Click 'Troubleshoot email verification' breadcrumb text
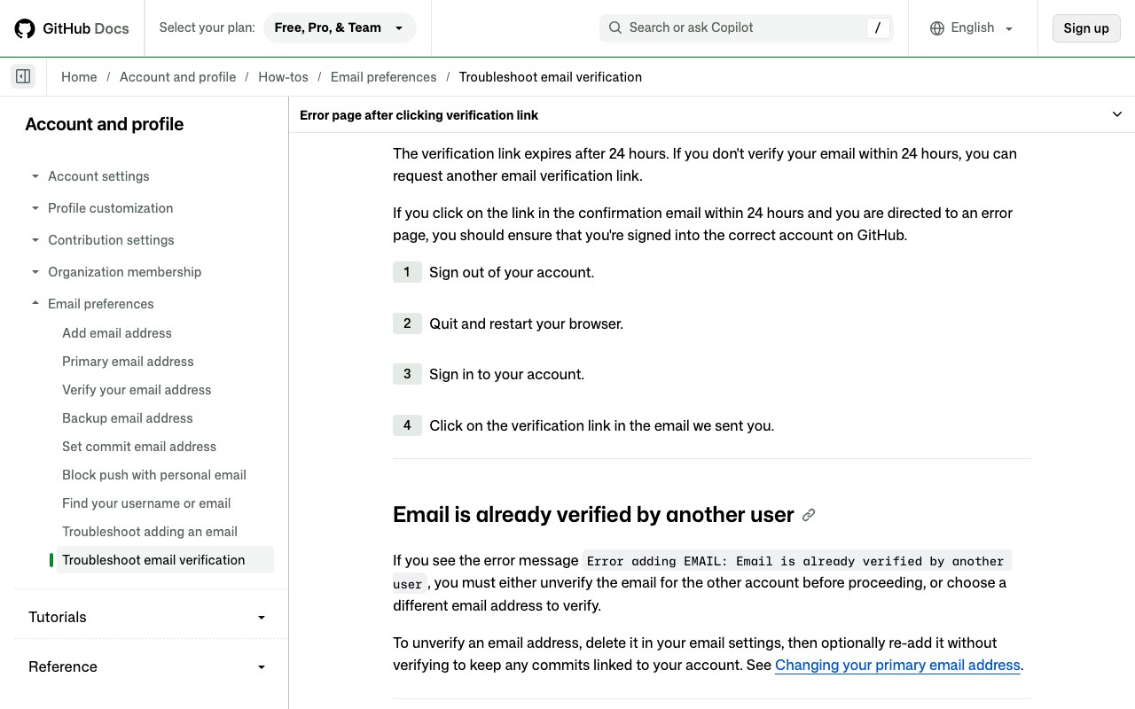 point(551,77)
